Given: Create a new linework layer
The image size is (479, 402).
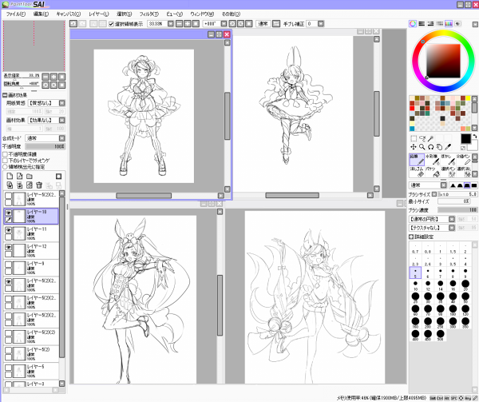Looking at the screenshot, I should point(19,176).
